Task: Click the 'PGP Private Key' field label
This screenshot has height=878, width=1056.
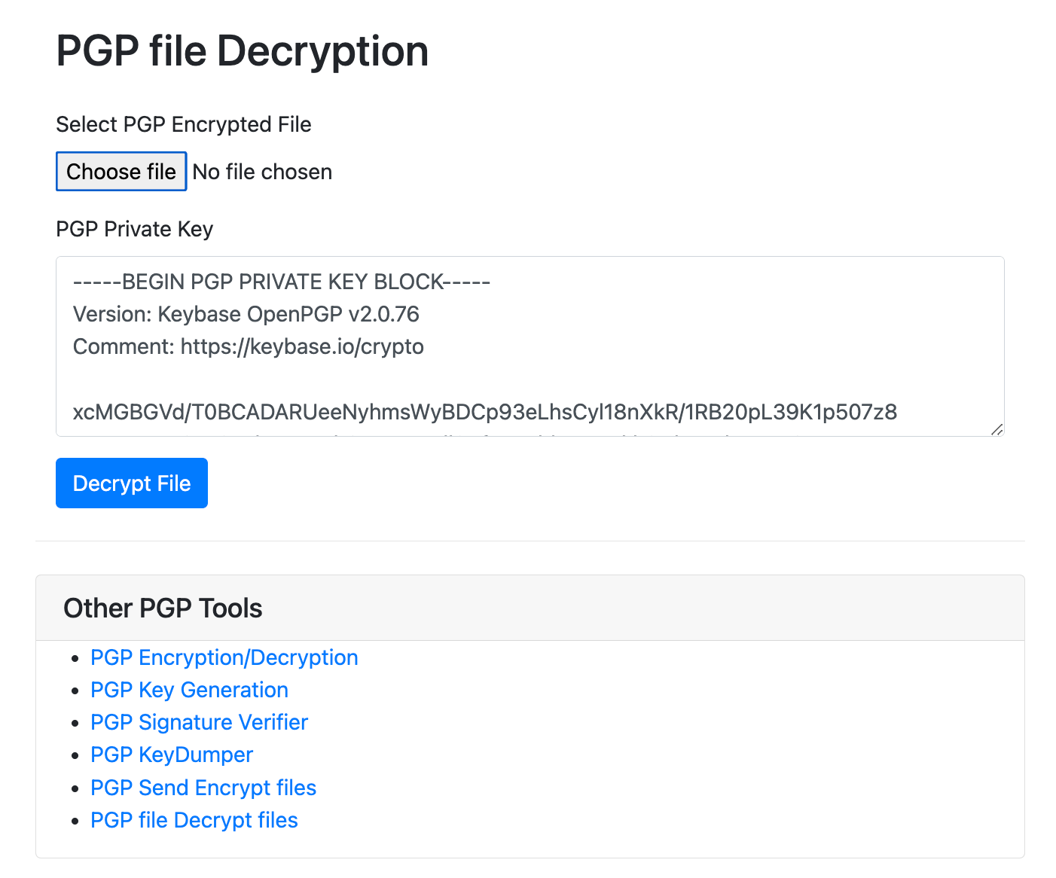Action: click(x=135, y=229)
